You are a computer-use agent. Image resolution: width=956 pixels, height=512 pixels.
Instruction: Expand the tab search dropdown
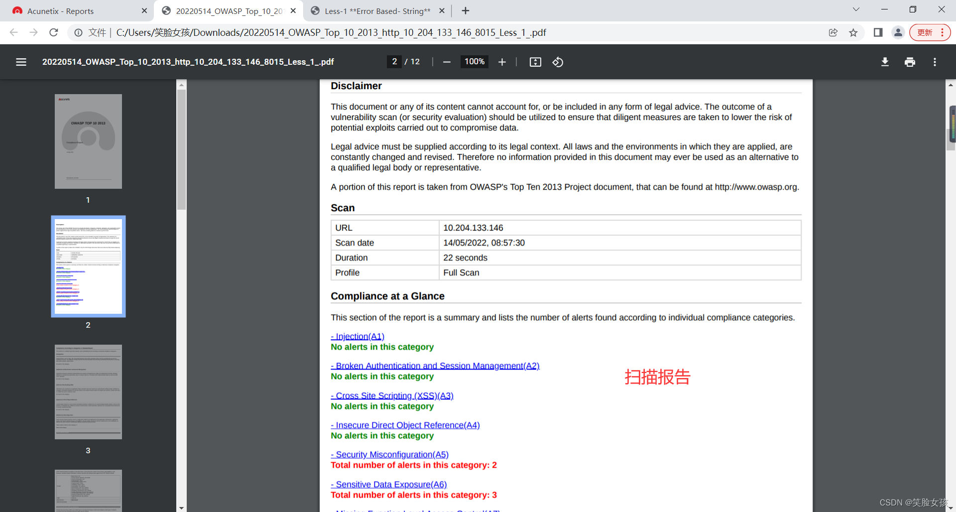856,9
